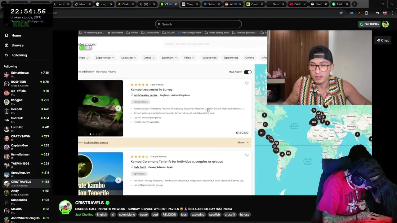
Task: Click fishtank avatar in Following list
Action: (x=7, y=120)
